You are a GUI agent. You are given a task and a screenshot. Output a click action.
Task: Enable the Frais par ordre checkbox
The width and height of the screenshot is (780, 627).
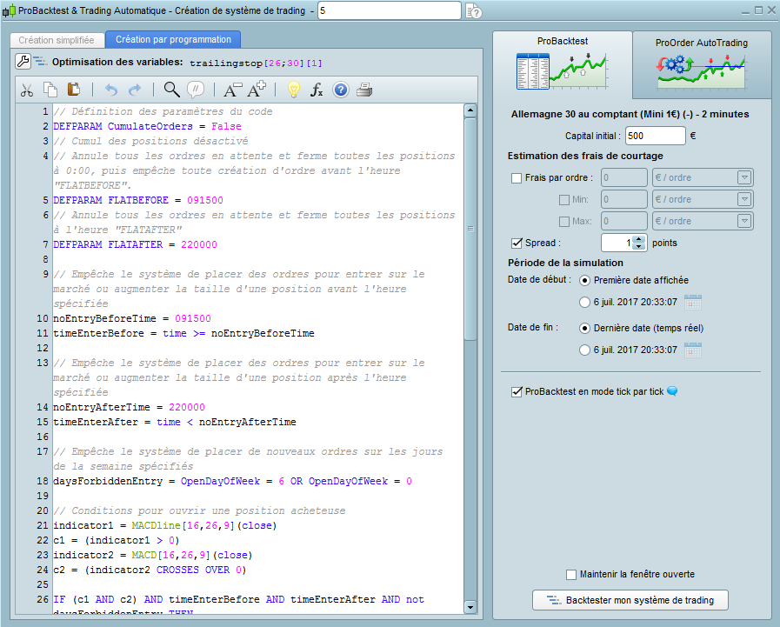[517, 177]
